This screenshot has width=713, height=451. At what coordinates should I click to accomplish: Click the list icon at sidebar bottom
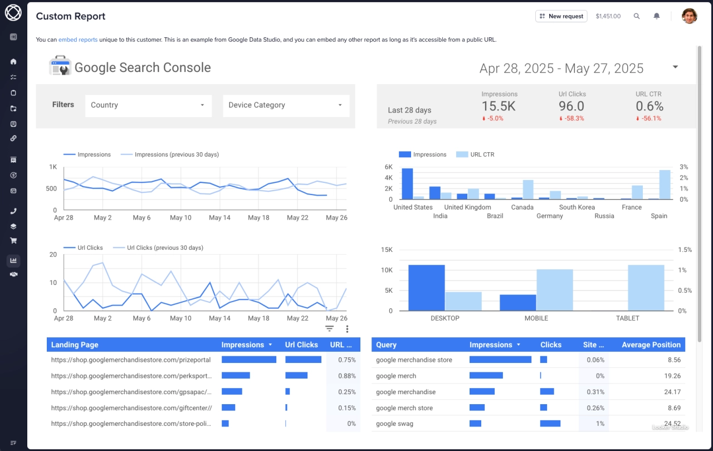click(13, 443)
